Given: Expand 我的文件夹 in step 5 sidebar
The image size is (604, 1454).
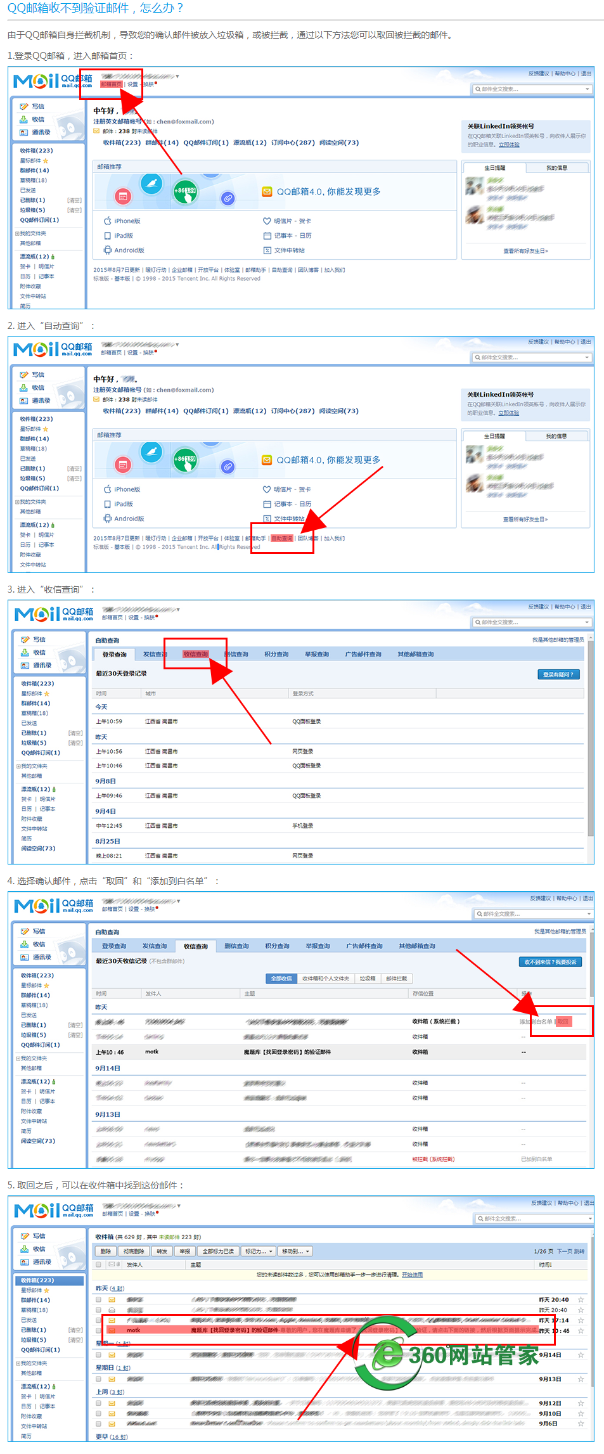Looking at the screenshot, I should (18, 1363).
